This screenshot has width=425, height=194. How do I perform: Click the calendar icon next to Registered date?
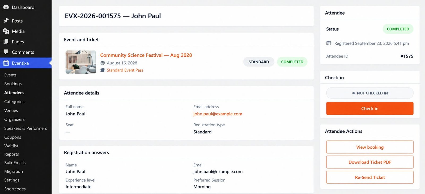(x=329, y=43)
